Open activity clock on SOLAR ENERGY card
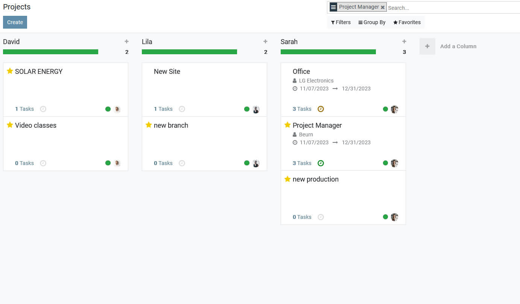The height and width of the screenshot is (304, 520). click(x=43, y=109)
